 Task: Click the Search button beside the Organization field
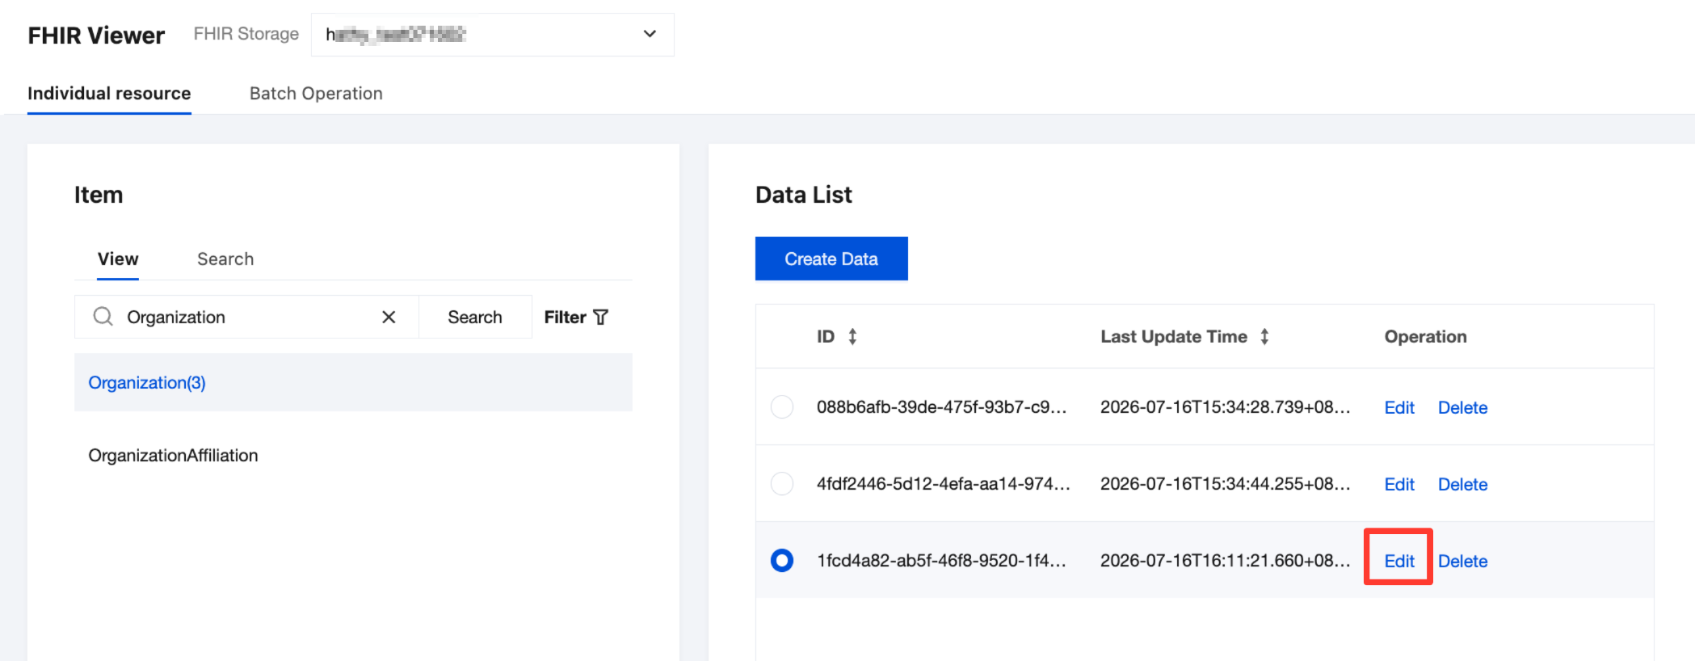[475, 317]
